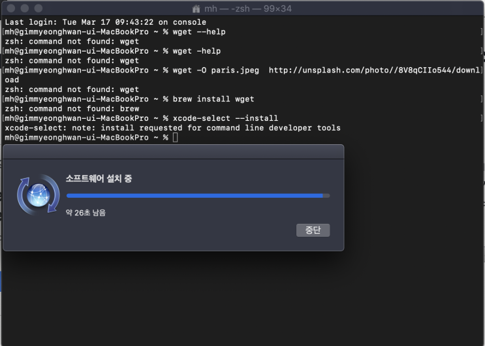Click the 'Last login: Tue Mar 17' line

(106, 22)
